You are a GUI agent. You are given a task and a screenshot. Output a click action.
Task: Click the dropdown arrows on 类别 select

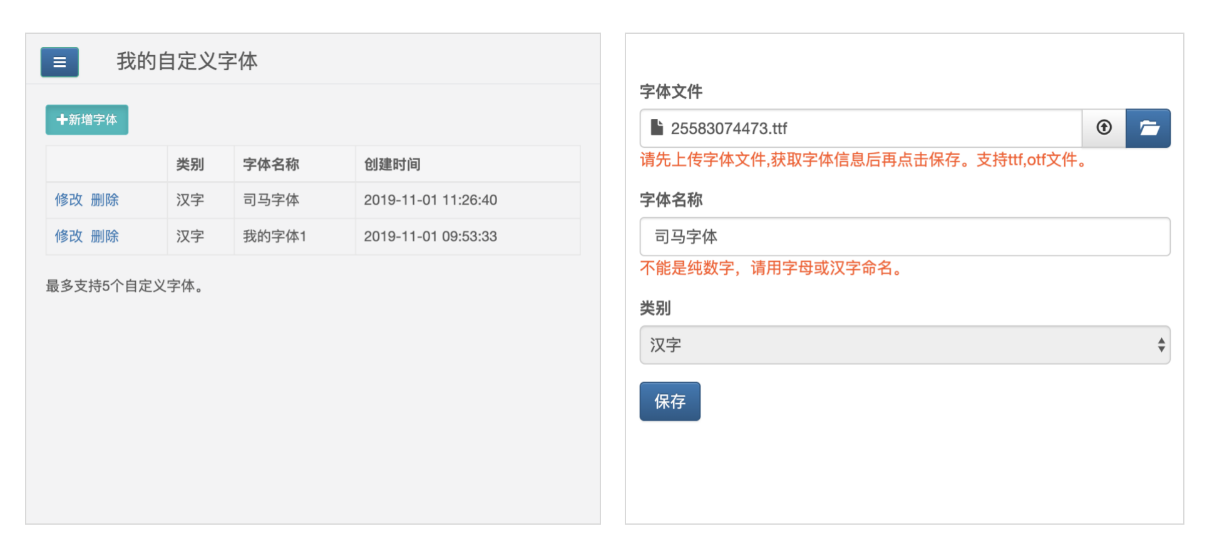[x=1161, y=344]
